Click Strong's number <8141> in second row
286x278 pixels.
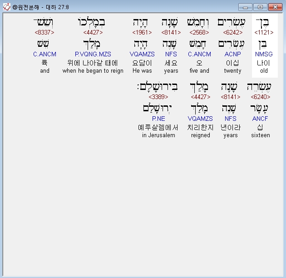coord(231,97)
